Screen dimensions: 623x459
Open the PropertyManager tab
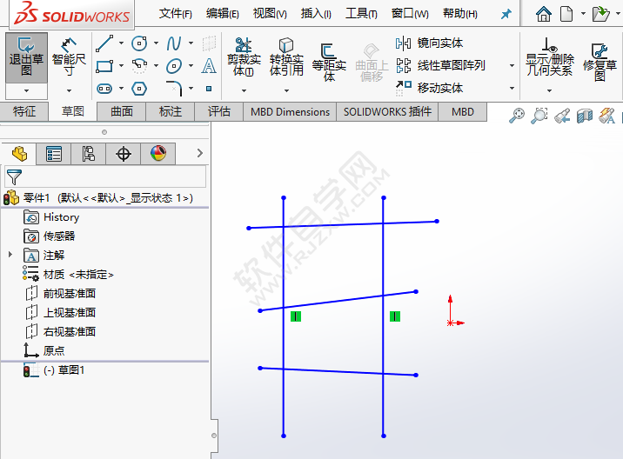point(54,154)
